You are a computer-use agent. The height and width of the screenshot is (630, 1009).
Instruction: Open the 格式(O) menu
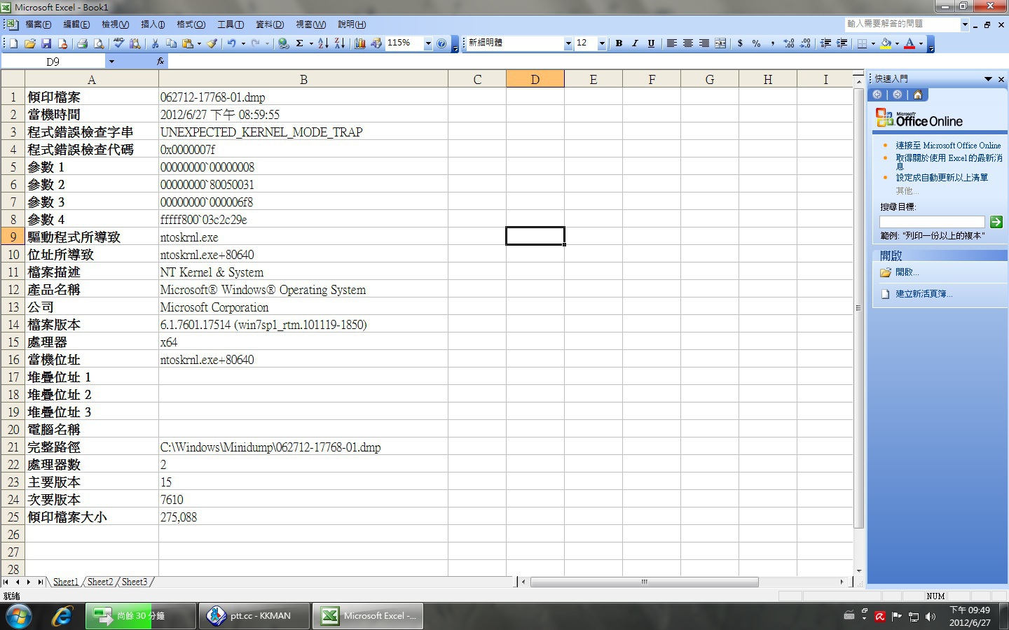click(191, 24)
